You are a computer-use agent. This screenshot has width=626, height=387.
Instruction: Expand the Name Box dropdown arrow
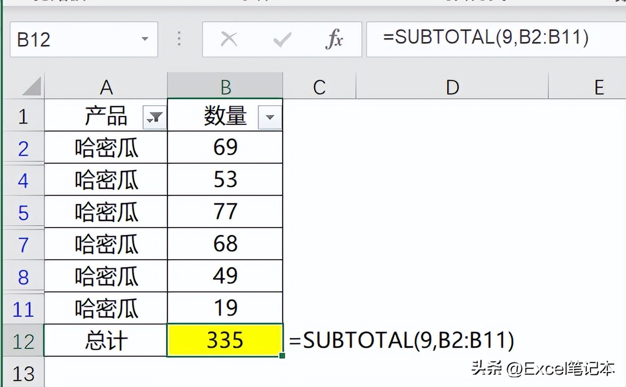(x=145, y=39)
